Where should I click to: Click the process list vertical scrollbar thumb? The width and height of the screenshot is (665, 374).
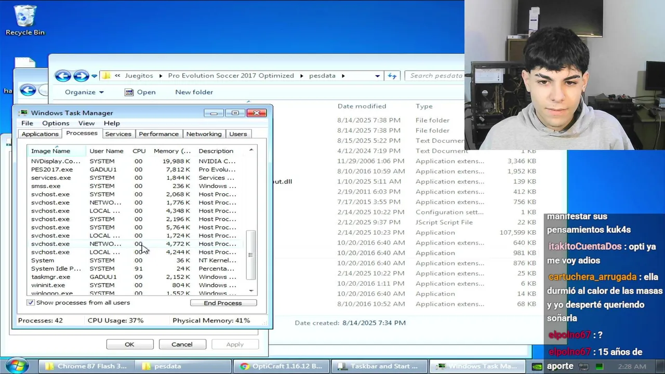251,256
